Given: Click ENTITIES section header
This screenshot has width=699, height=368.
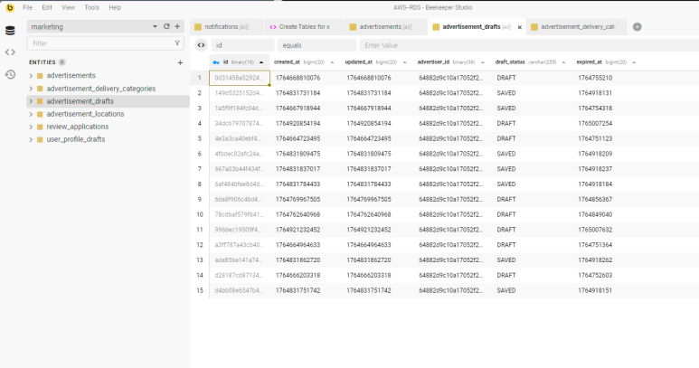Looking at the screenshot, I should (43, 62).
